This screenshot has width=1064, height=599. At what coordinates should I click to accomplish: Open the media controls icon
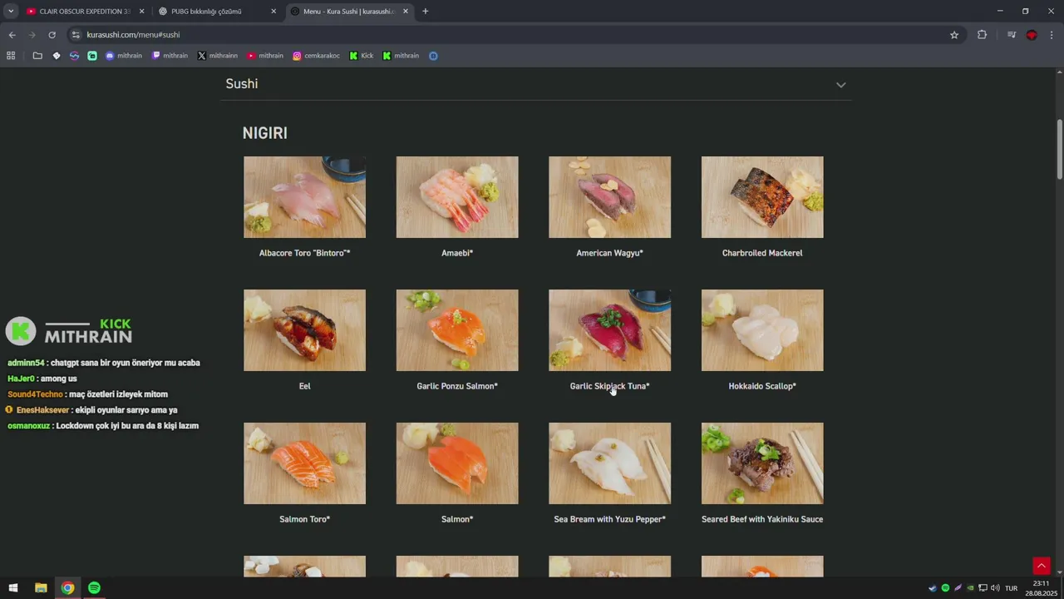[1011, 35]
